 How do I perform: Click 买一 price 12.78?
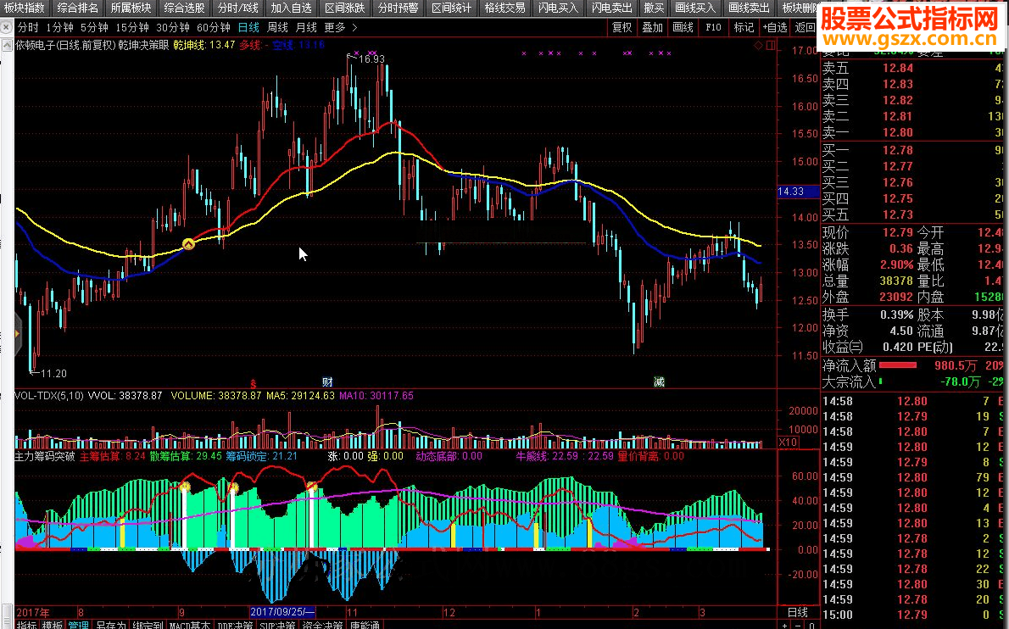898,150
